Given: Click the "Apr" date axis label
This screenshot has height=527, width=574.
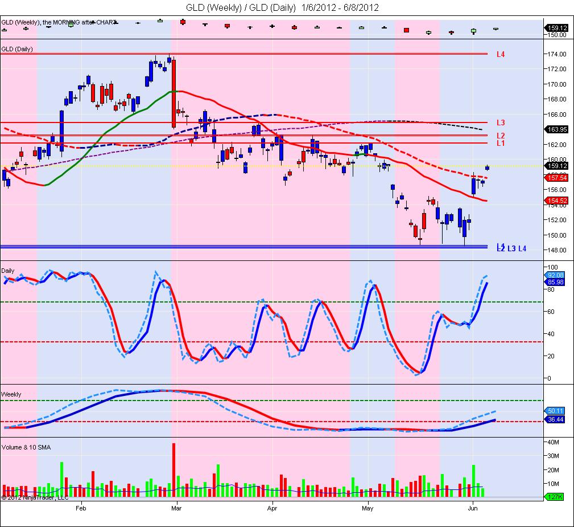Looking at the screenshot, I should (x=272, y=508).
